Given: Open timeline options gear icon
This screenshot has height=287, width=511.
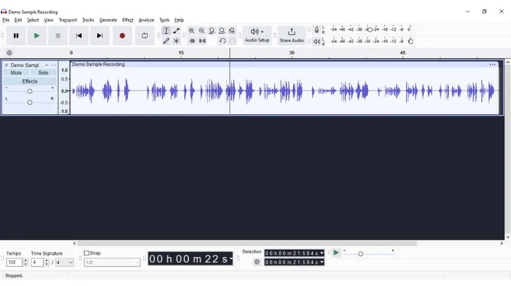Looking at the screenshot, I should [10, 53].
